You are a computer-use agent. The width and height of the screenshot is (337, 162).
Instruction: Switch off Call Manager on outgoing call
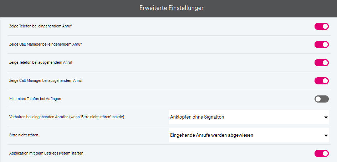coord(321,81)
